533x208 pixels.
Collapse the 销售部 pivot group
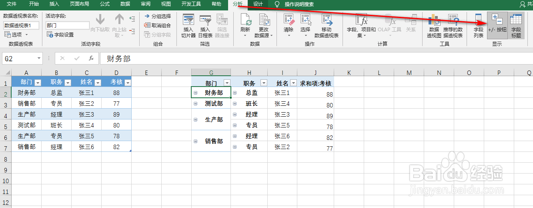(195, 141)
